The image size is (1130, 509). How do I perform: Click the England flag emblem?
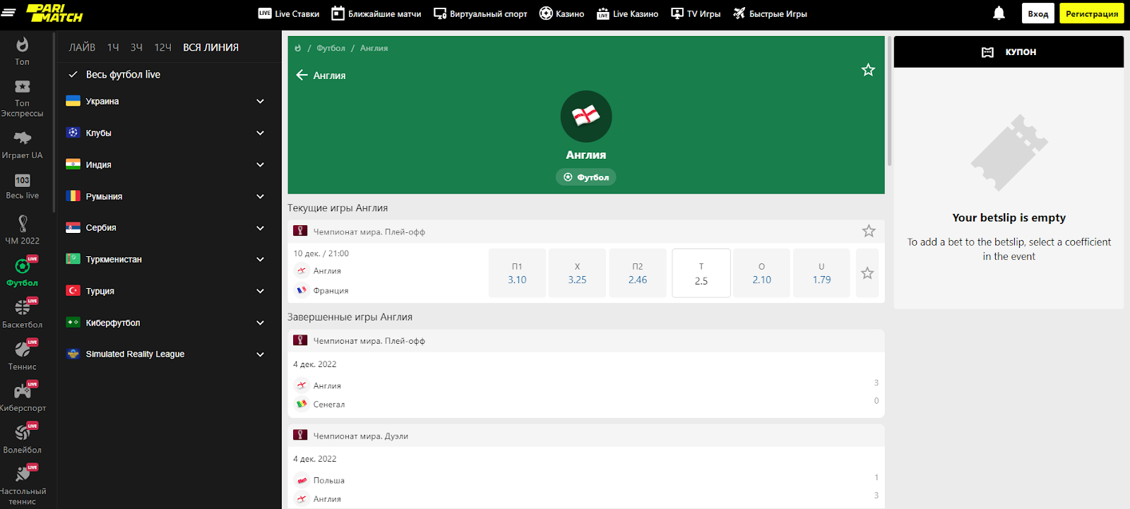(586, 116)
